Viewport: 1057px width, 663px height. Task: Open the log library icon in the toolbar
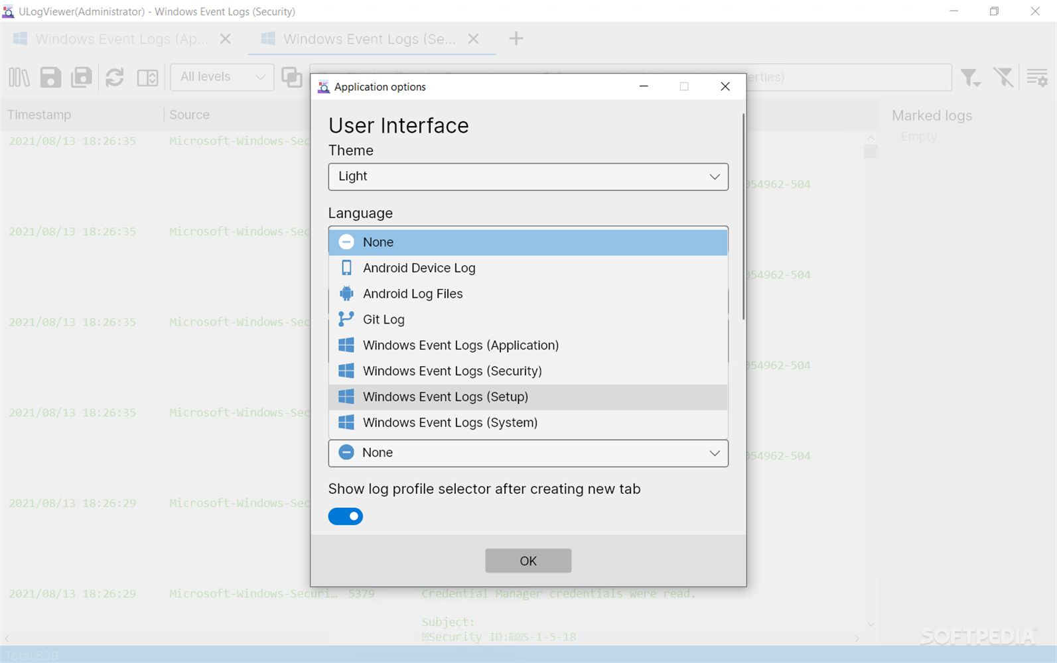19,78
